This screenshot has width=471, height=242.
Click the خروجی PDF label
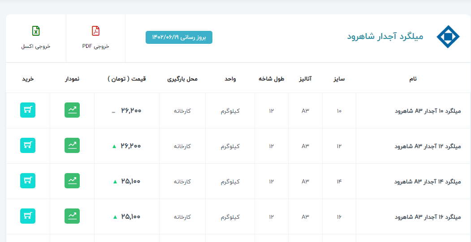click(95, 46)
